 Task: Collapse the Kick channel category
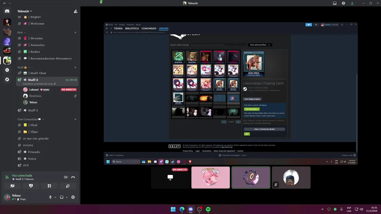[x=21, y=32]
